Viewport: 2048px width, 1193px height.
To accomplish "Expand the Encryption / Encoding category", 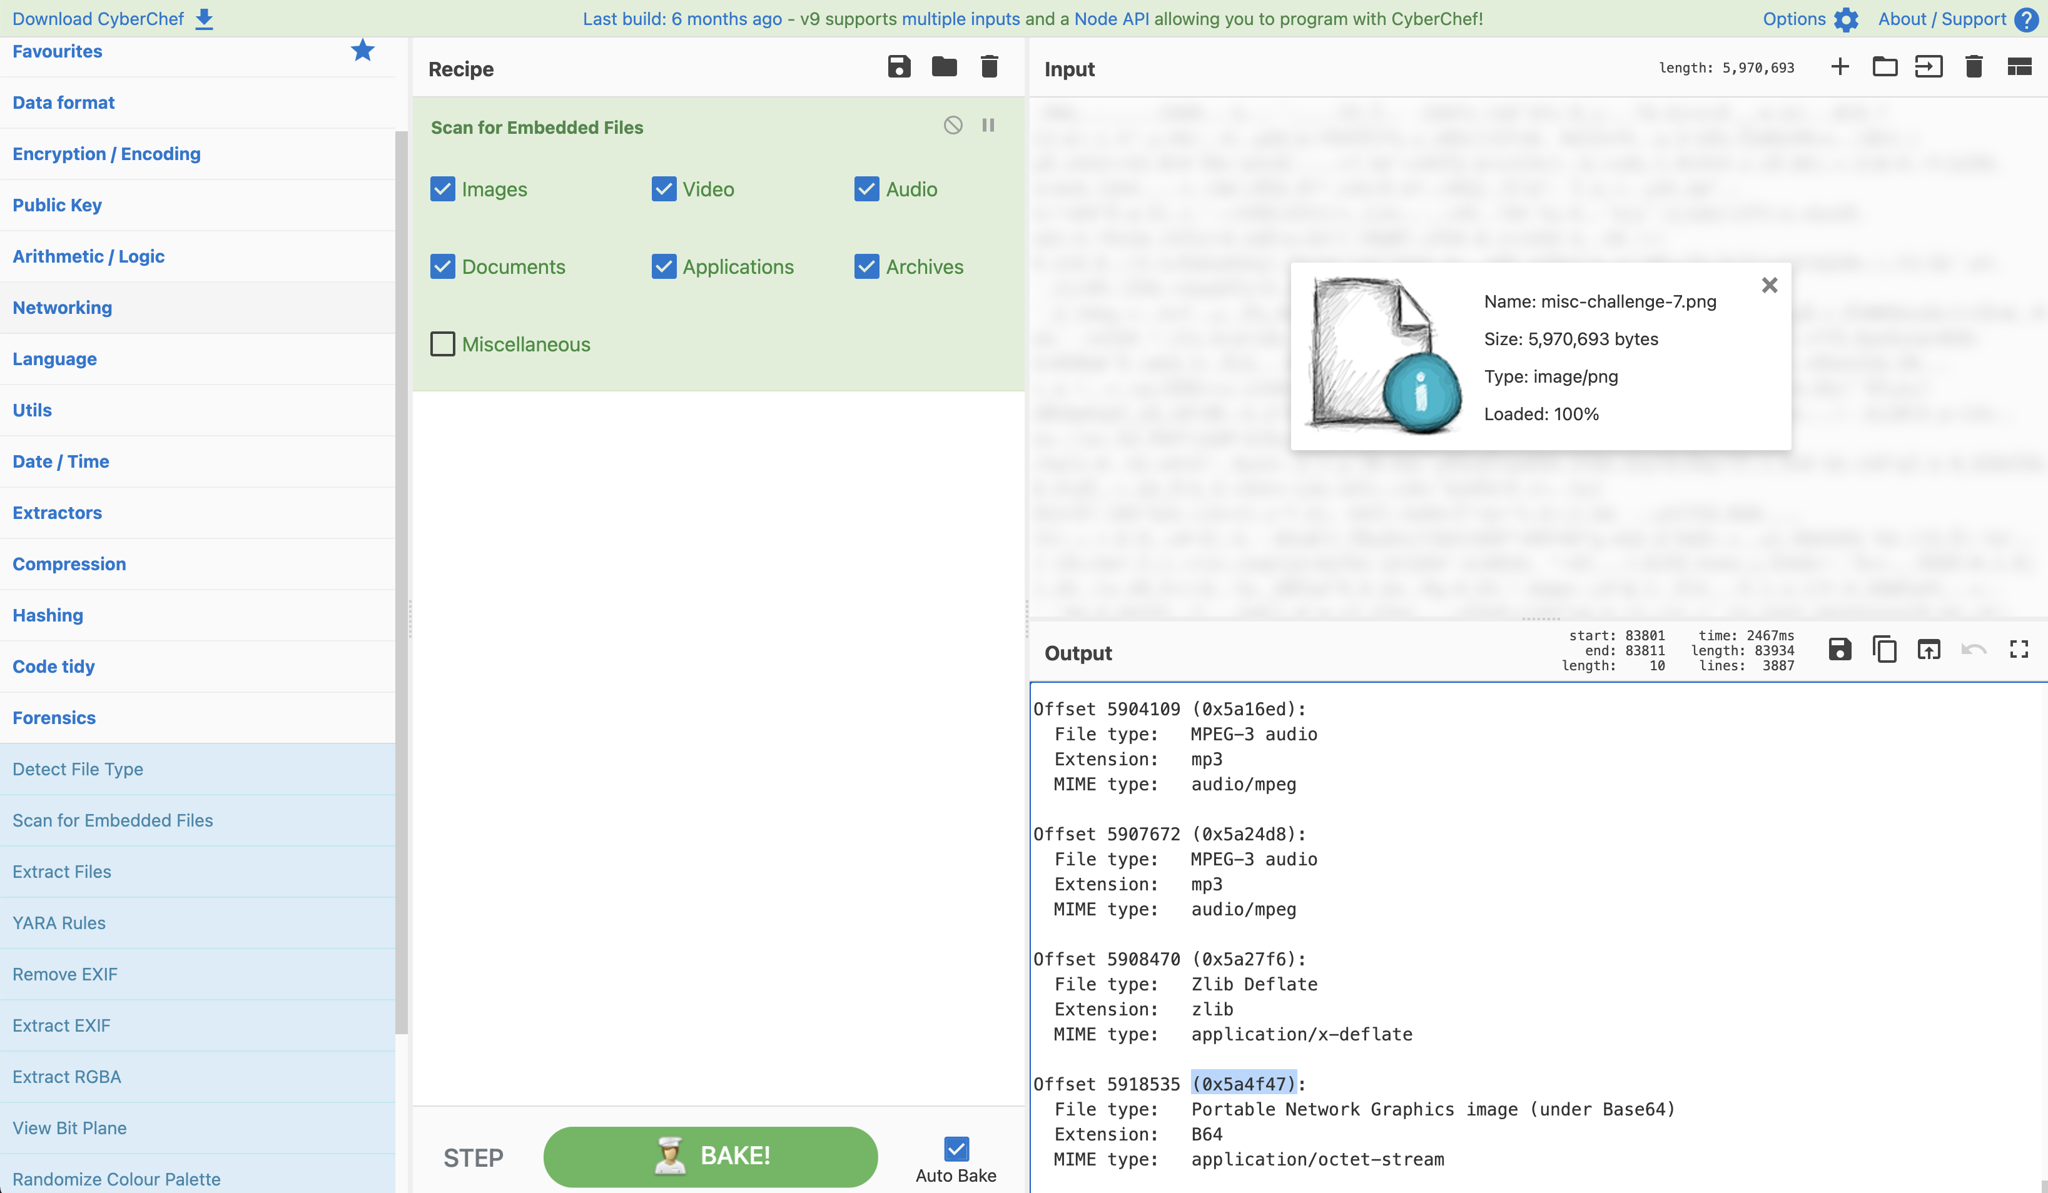I will point(198,153).
